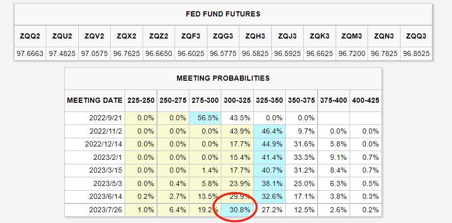Click the ZQN3 futures header
The width and height of the screenshot is (452, 223).
click(x=384, y=36)
